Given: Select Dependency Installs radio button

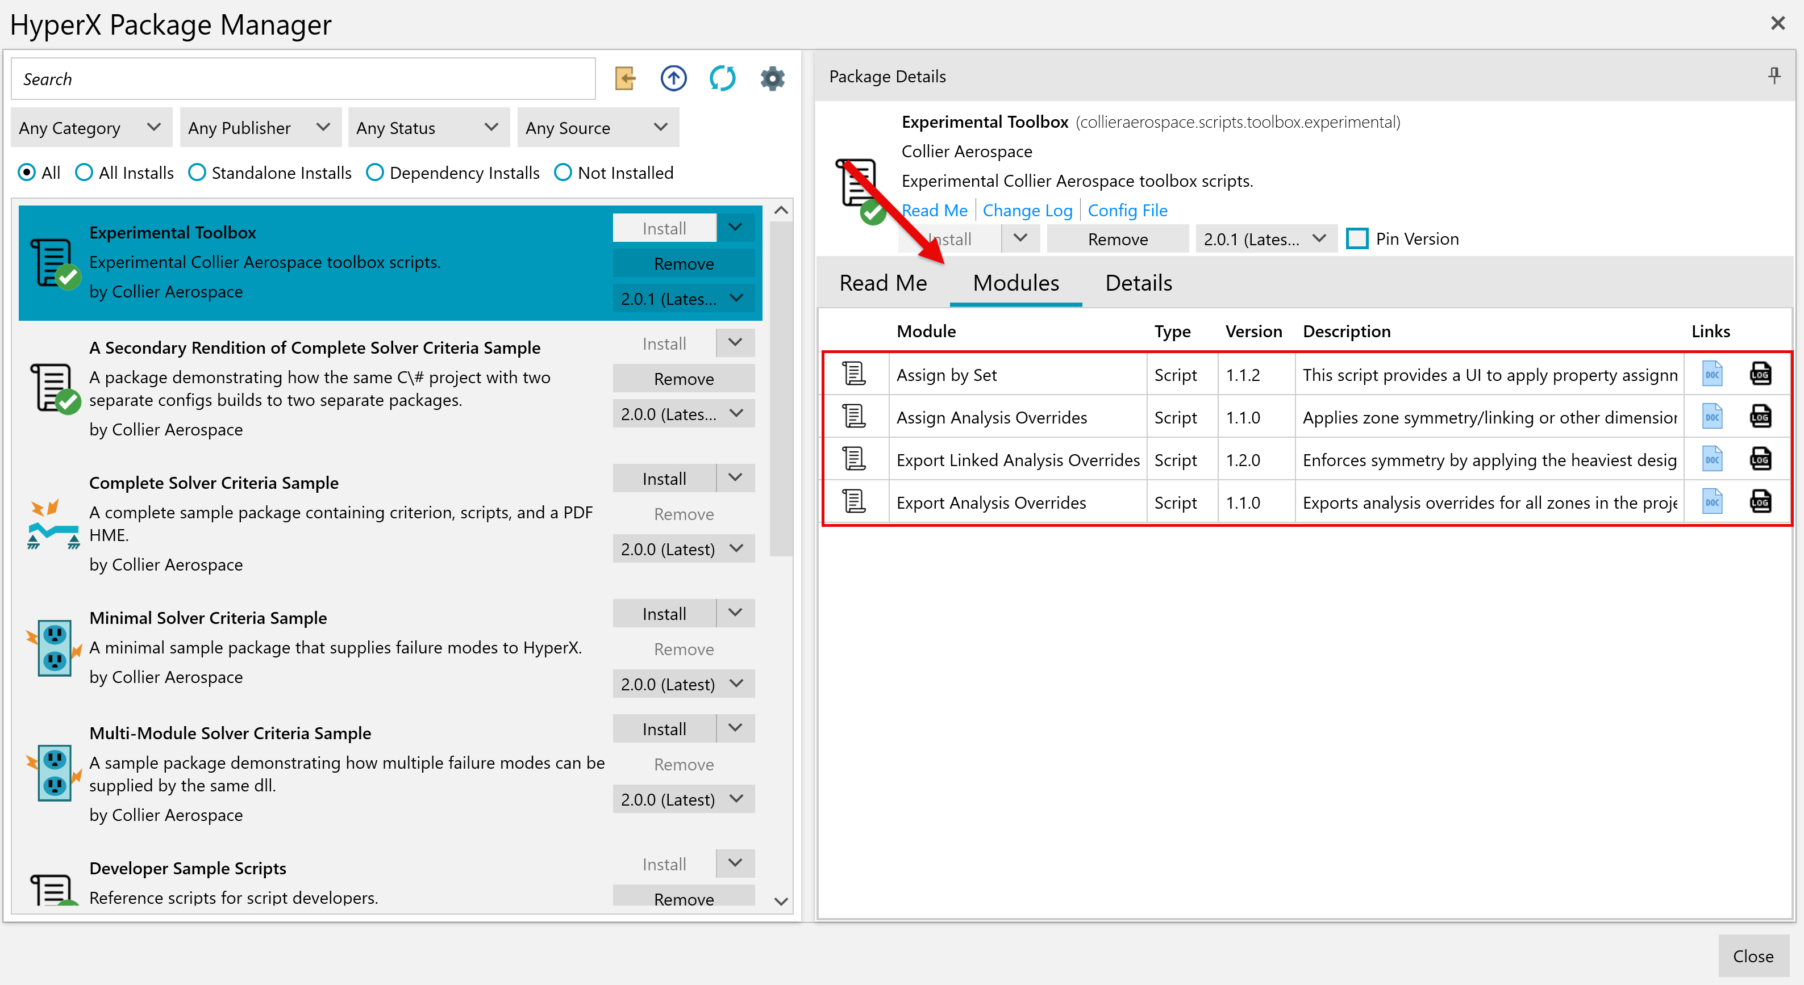Looking at the screenshot, I should pos(374,173).
